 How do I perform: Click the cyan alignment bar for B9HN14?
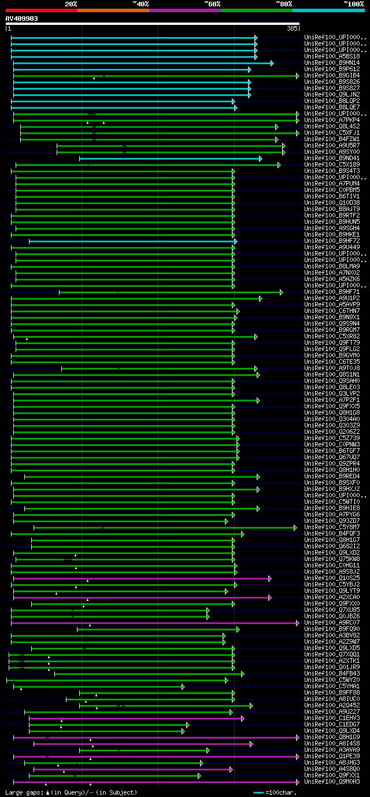click(x=143, y=63)
